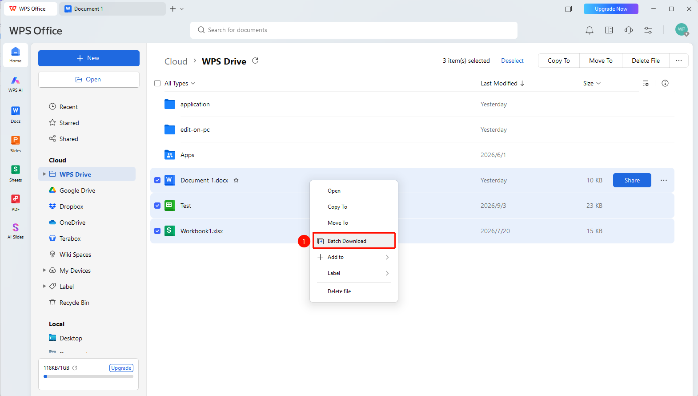The height and width of the screenshot is (396, 698).
Task: Open the Size column dropdown
Action: [x=592, y=83]
